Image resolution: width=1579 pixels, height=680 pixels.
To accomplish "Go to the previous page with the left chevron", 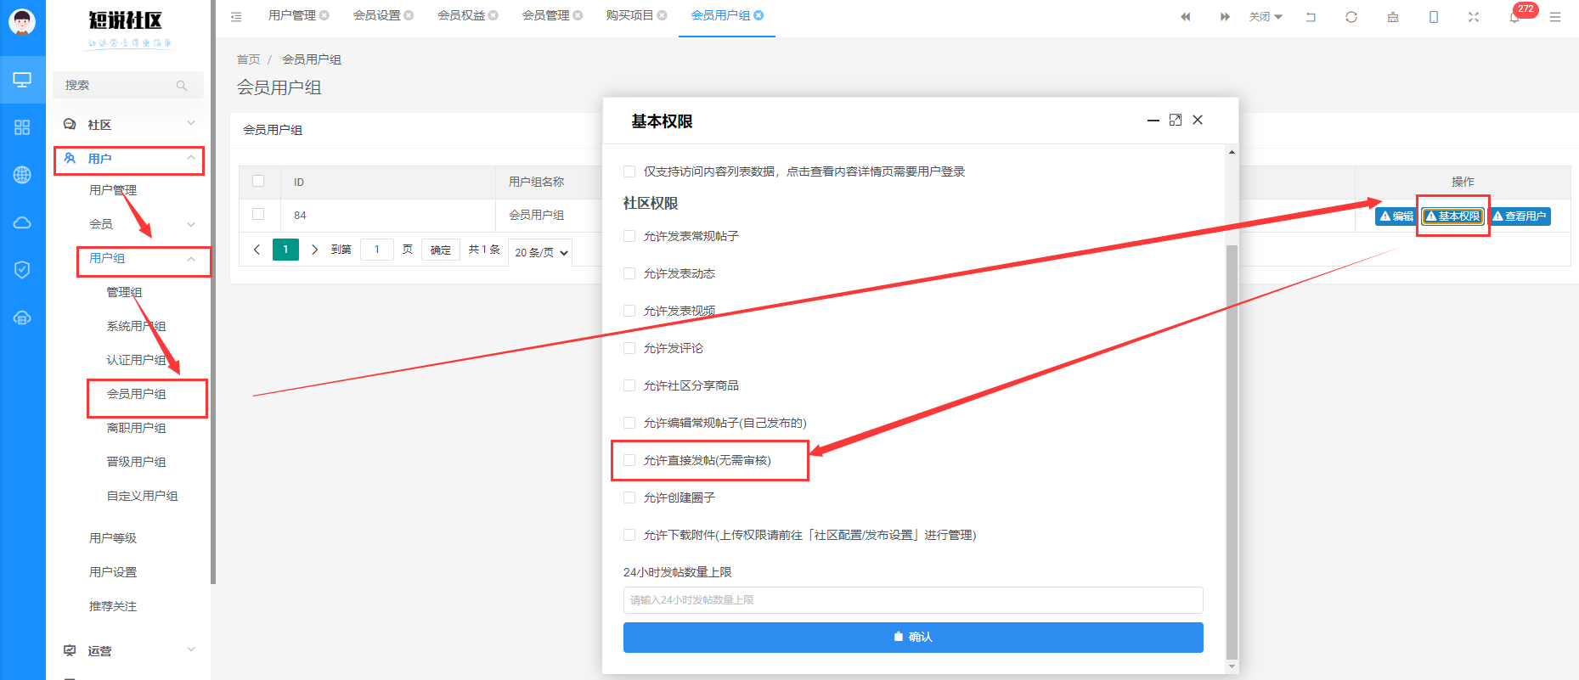I will pos(257,250).
